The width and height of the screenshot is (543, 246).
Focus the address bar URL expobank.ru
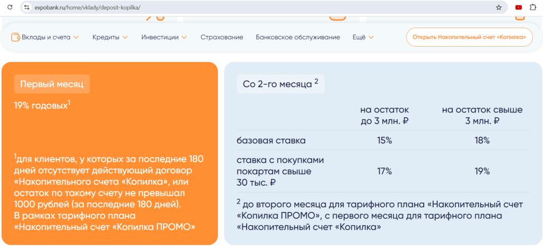(x=87, y=7)
